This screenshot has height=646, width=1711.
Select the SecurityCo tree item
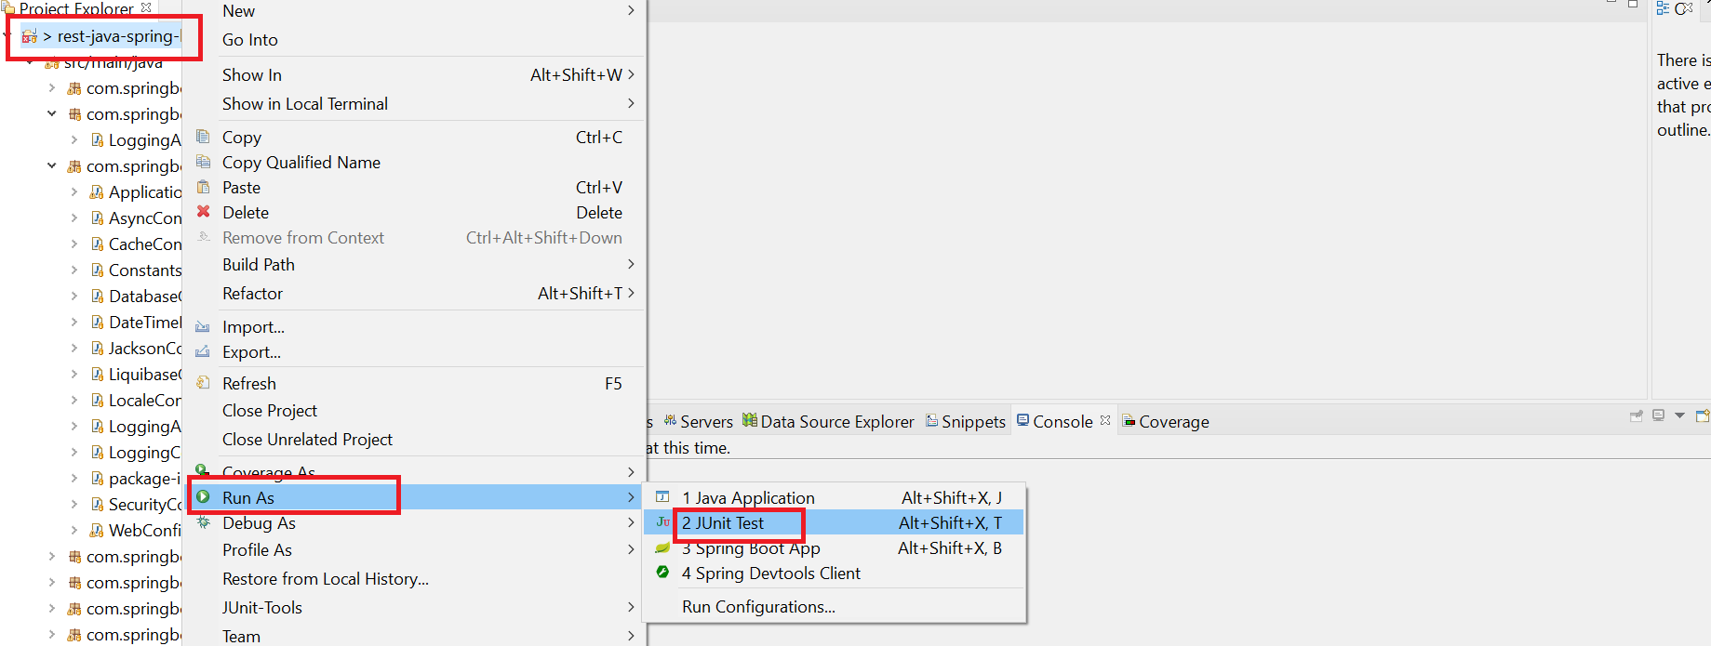pos(144,504)
